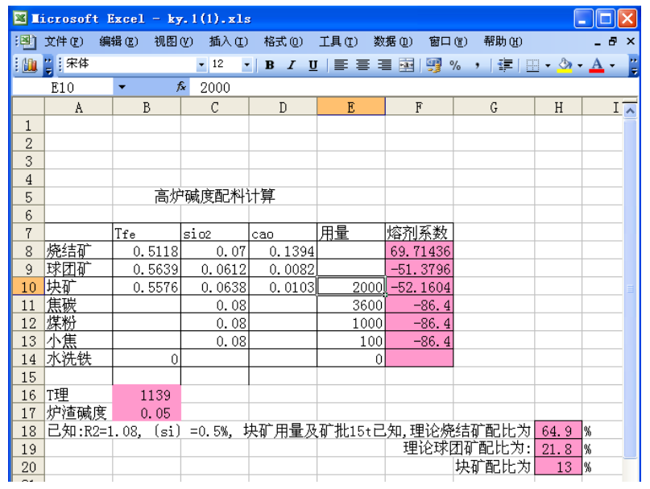650x489 pixels.
Task: Click the Center alignment icon
Action: coord(363,65)
